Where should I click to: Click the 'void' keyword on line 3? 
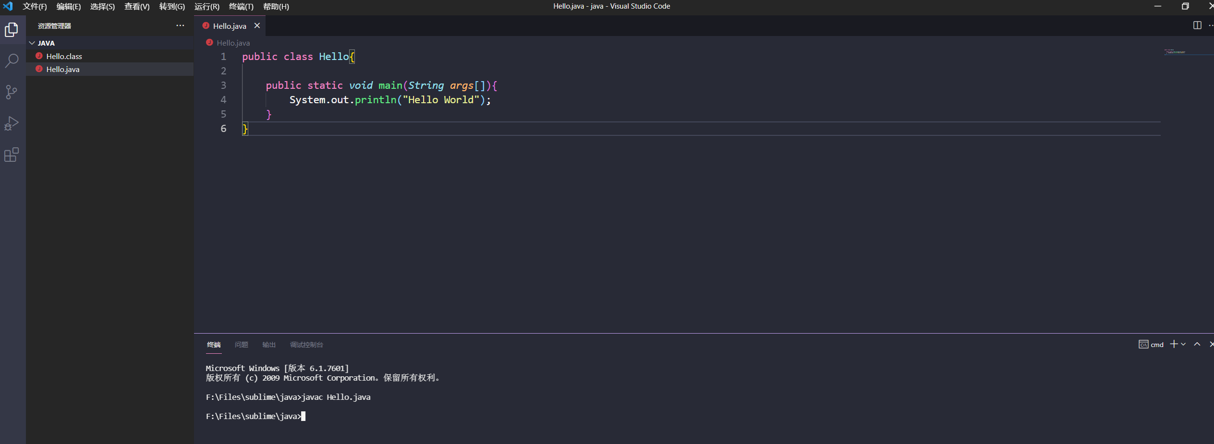pos(361,85)
